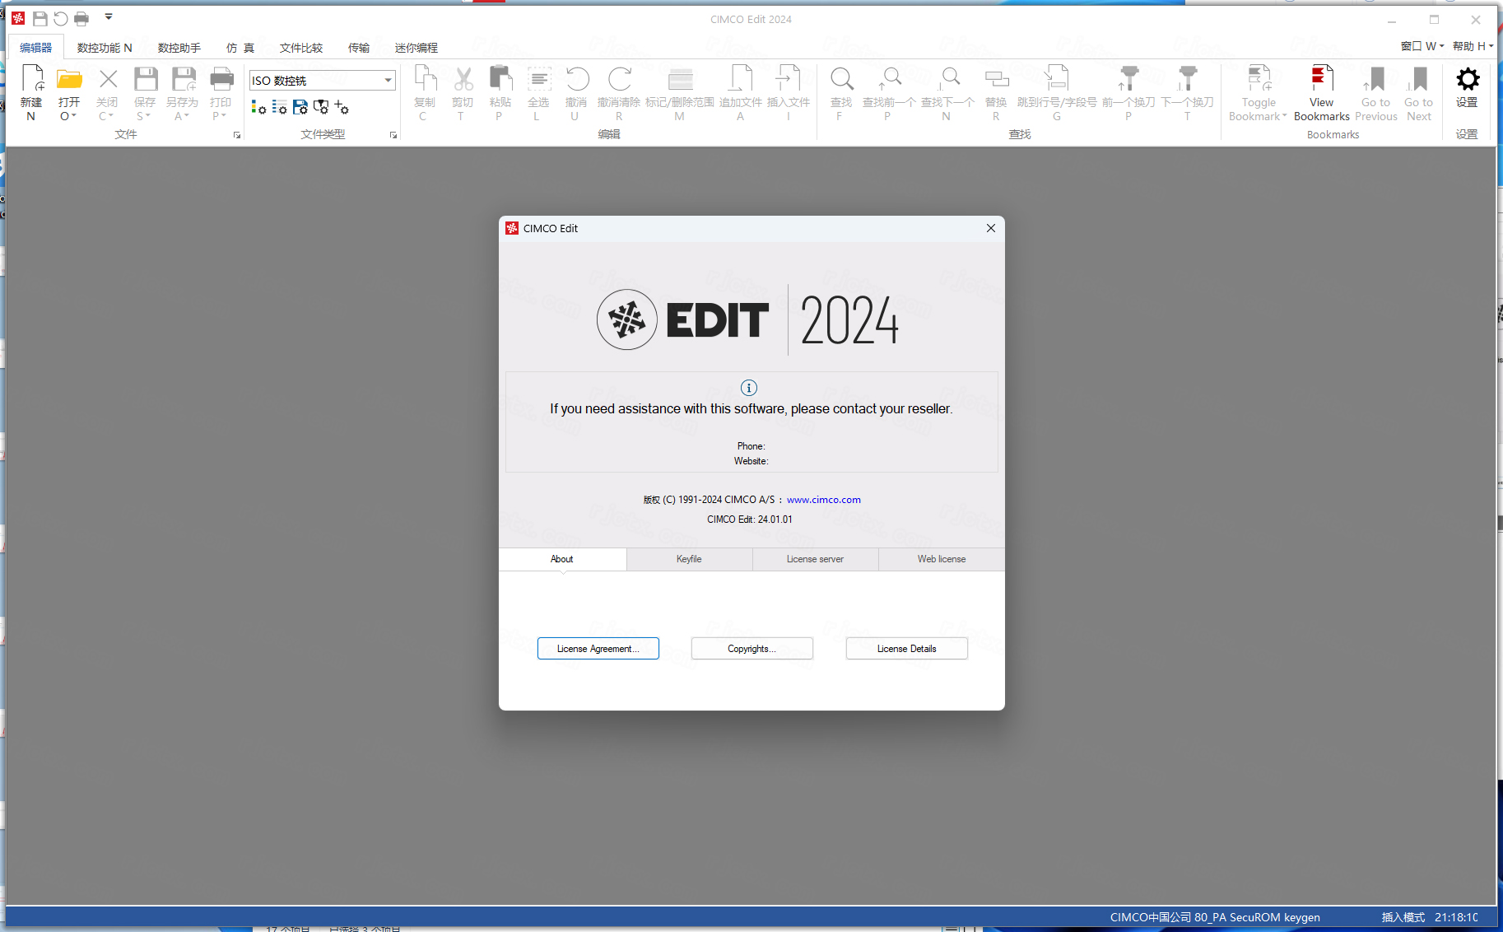Click 前一个换刀 tool change icon
Image resolution: width=1503 pixels, height=932 pixels.
tap(1128, 79)
